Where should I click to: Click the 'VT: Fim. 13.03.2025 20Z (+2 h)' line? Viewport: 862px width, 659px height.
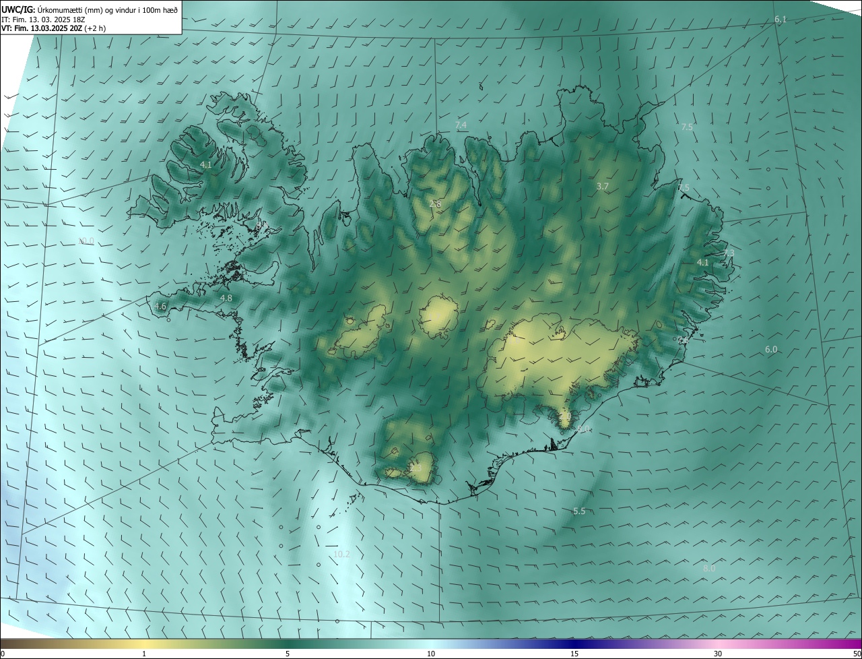click(x=53, y=28)
